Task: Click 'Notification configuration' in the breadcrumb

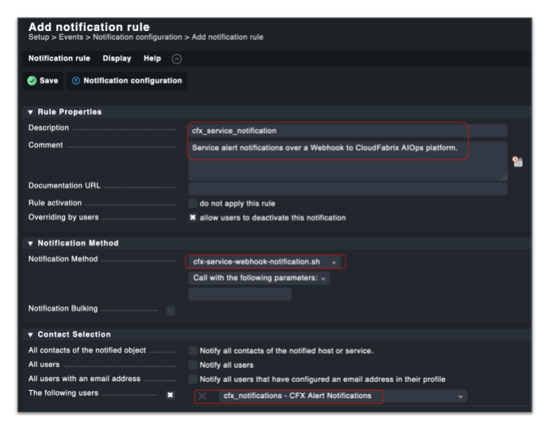Action: [x=137, y=37]
